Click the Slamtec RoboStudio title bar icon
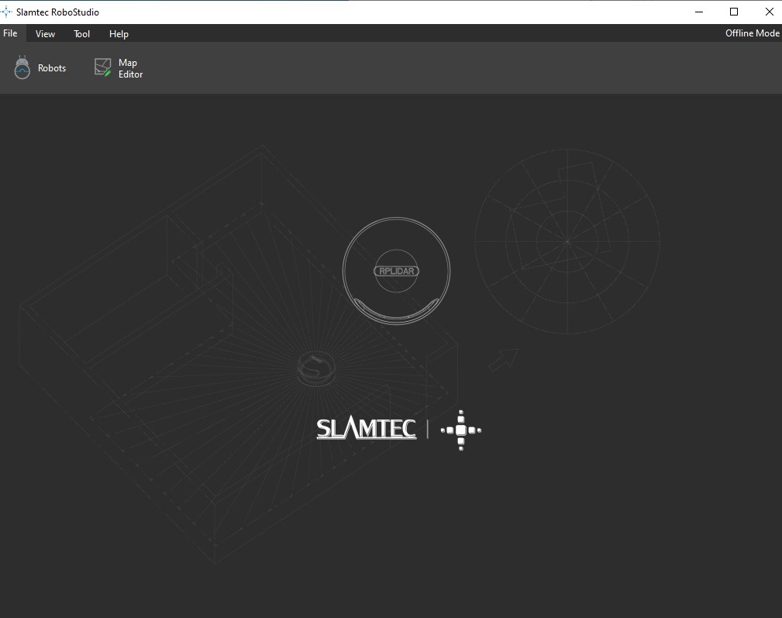 (x=6, y=12)
